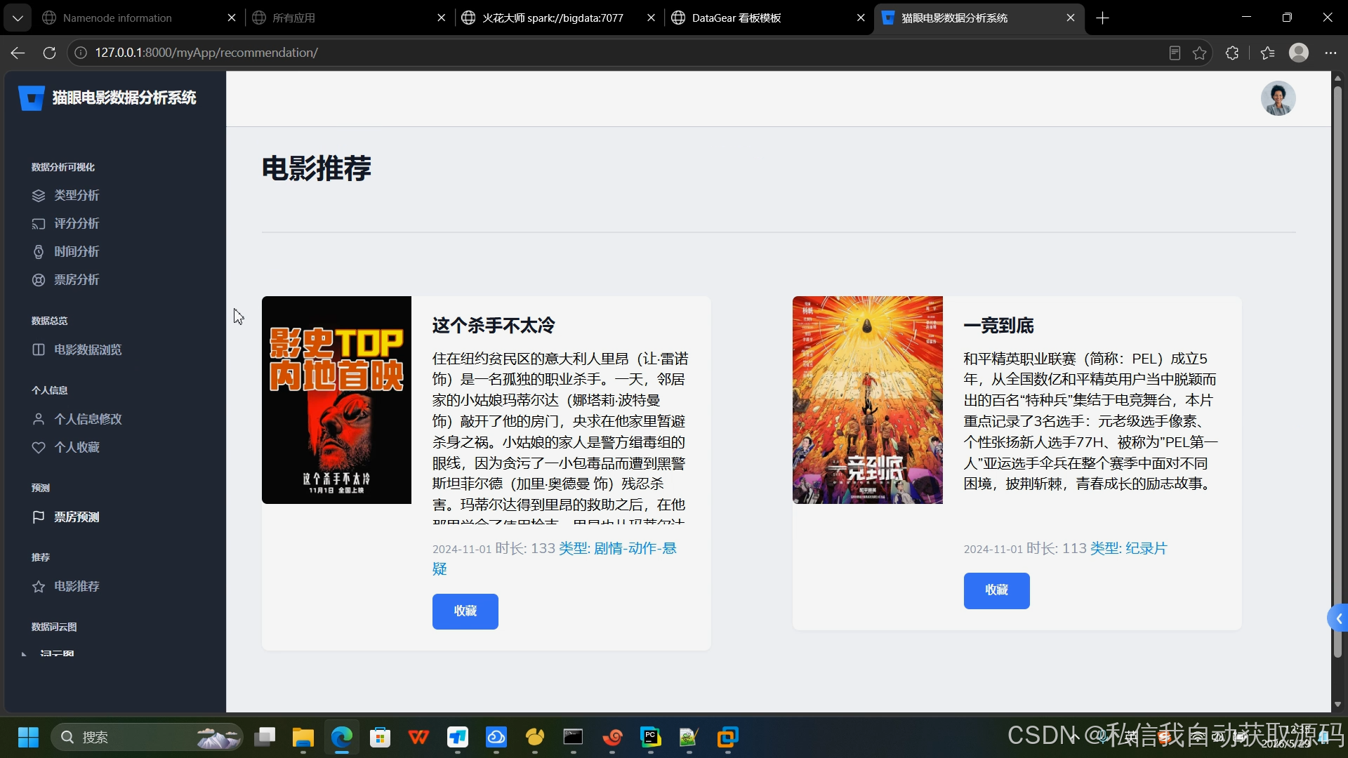Click the page vertical scrollbar thumb
The image size is (1348, 758).
pyautogui.click(x=1337, y=372)
